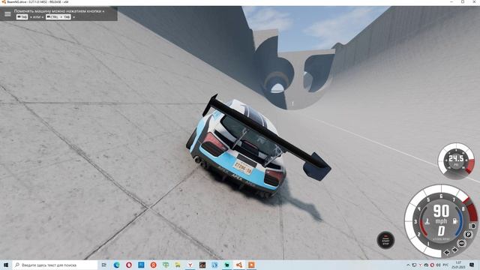Click the CTRL + TAB key hint badge
Screen dimensions: 480x270
[x=58, y=17]
